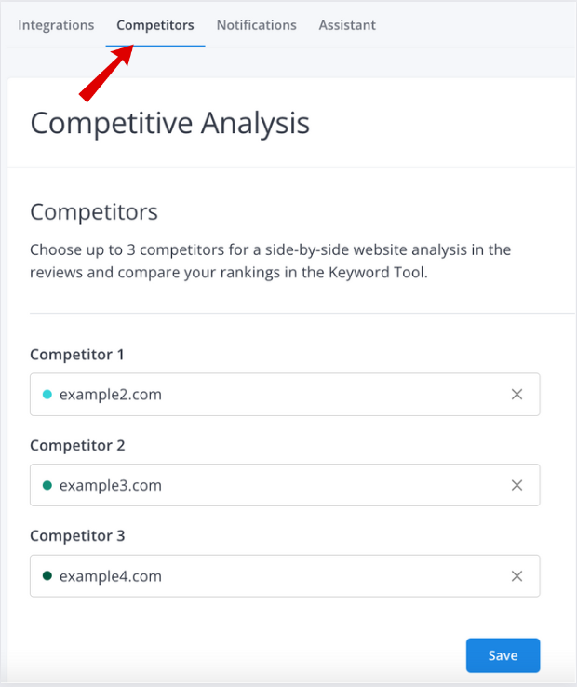Click the Competitor 2 field label

77,445
